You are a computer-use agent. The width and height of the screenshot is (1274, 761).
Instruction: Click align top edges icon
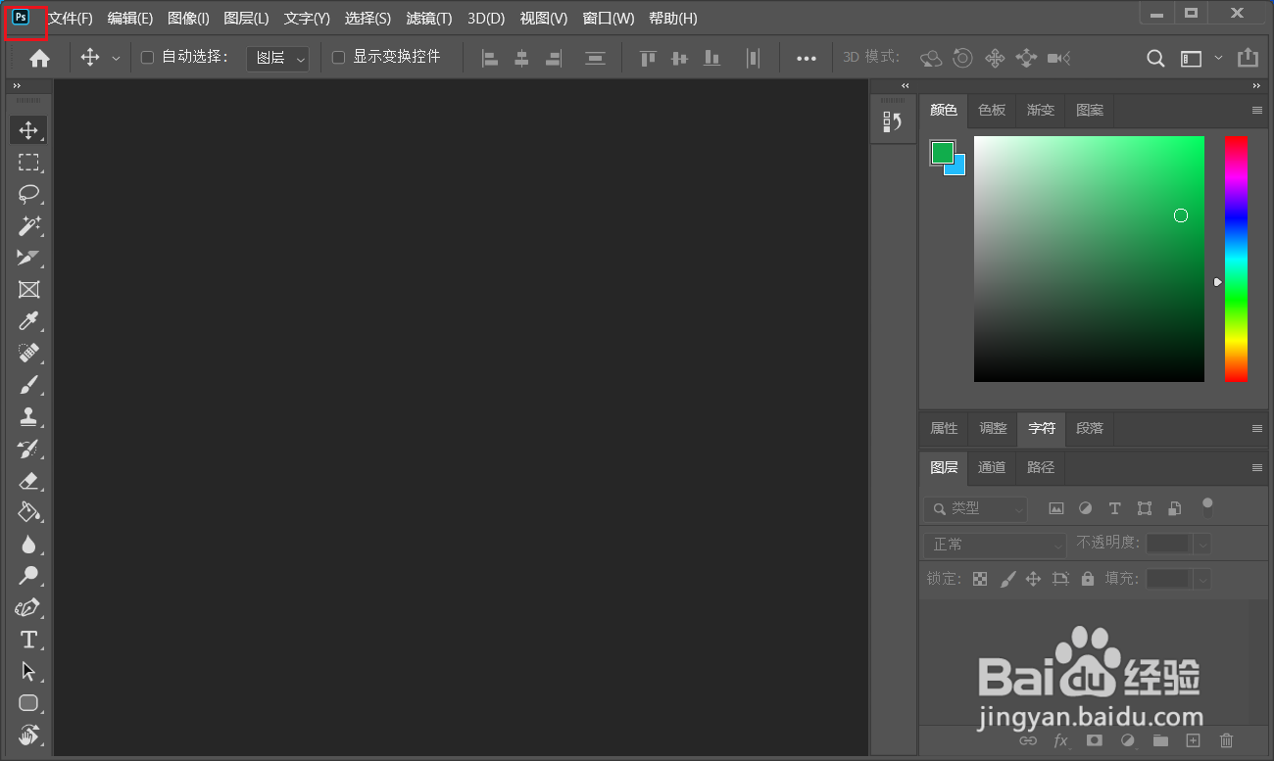pyautogui.click(x=648, y=59)
